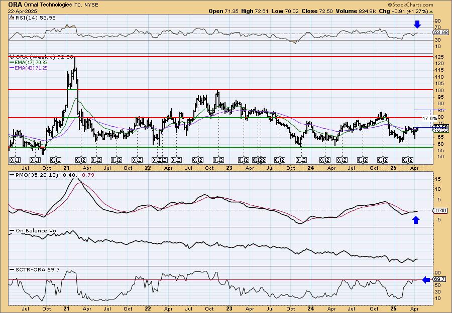This screenshot has height=313, width=452.
Task: Click the High 72.61 value
Action: point(255,11)
